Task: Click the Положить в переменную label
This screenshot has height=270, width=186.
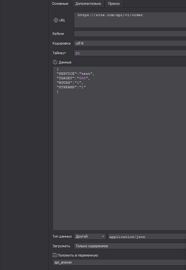Action: pyautogui.click(x=78, y=255)
